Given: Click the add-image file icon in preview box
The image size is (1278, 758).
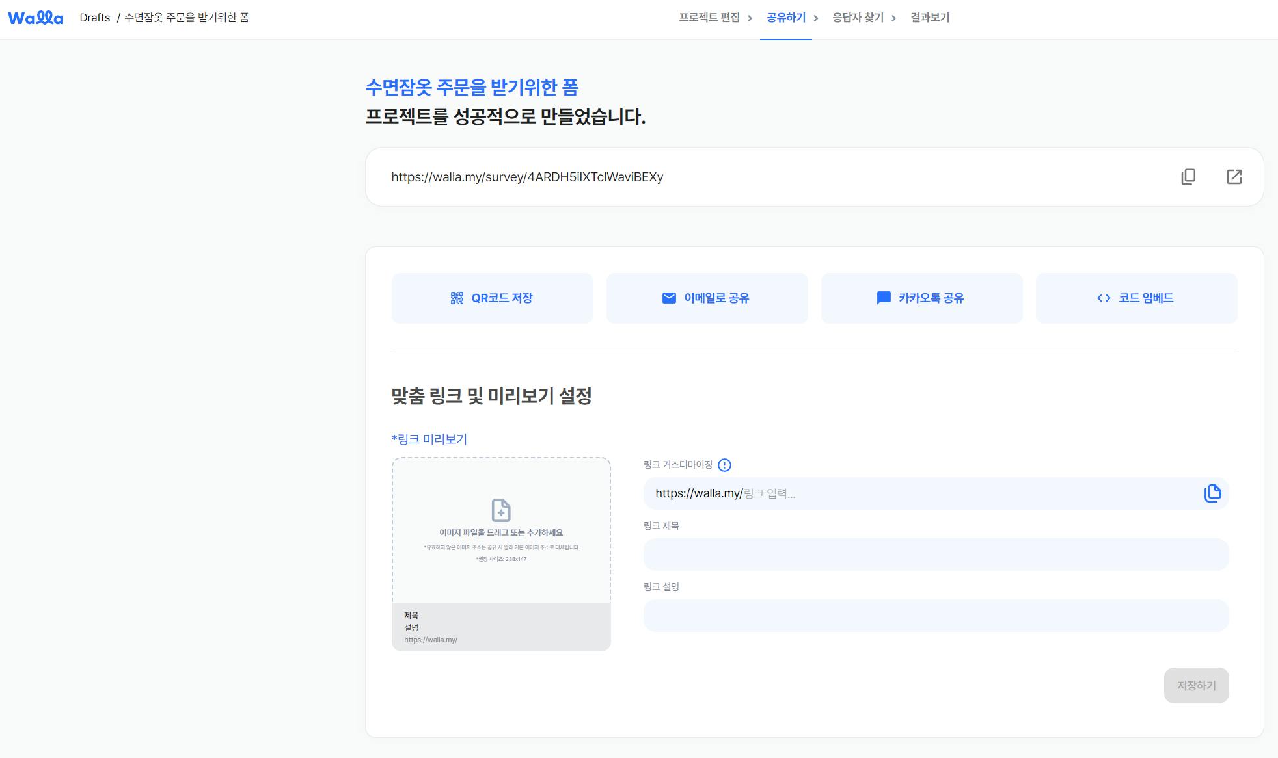Looking at the screenshot, I should (x=500, y=510).
